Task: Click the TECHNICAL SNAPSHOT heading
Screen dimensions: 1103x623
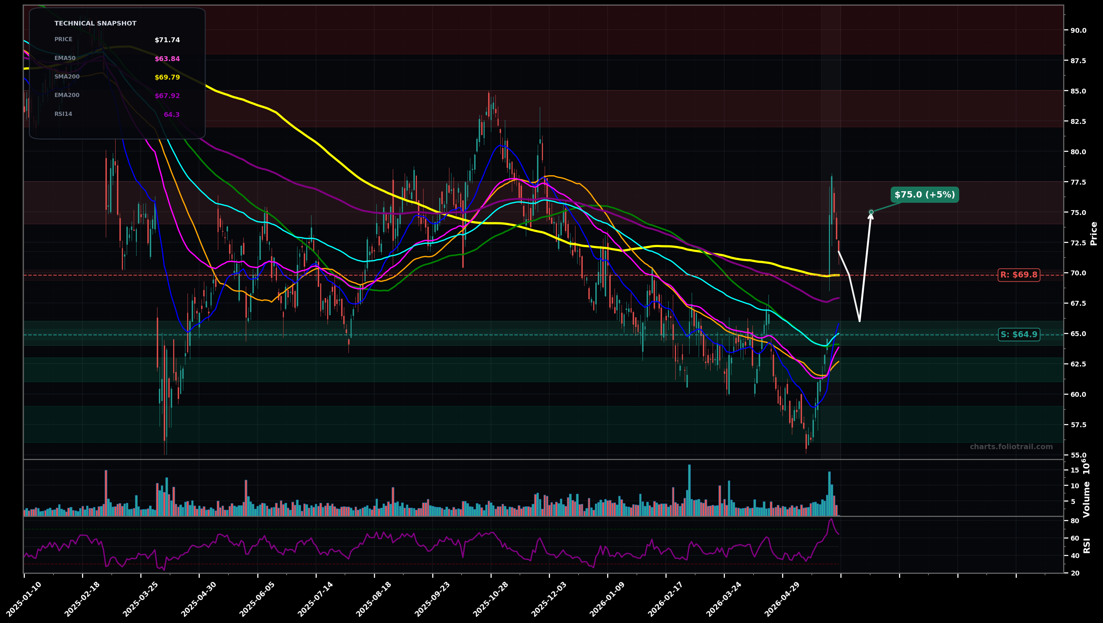Action: point(95,23)
